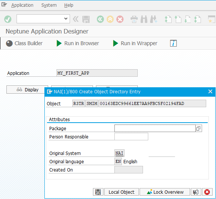
Task: Click the Save diskette icon in toolbar
Action: tap(86, 19)
